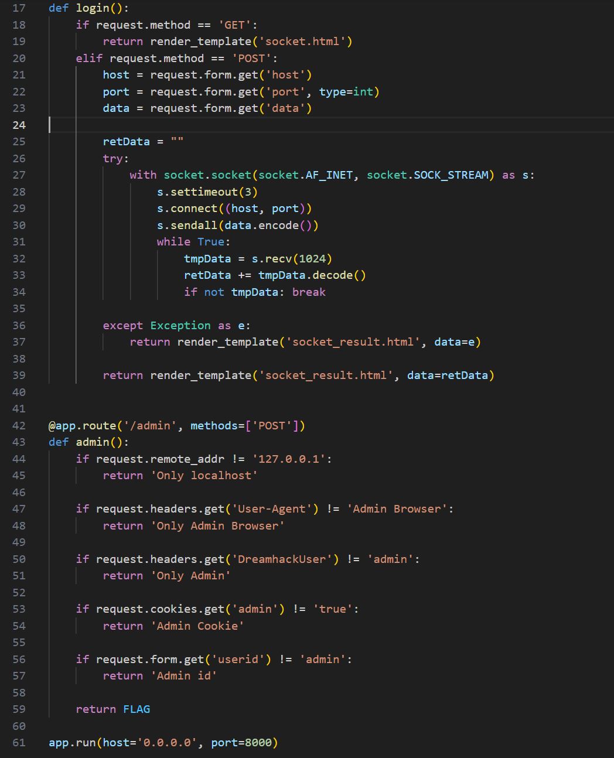
Task: Click the 'Only localhost' return string
Action: (204, 476)
